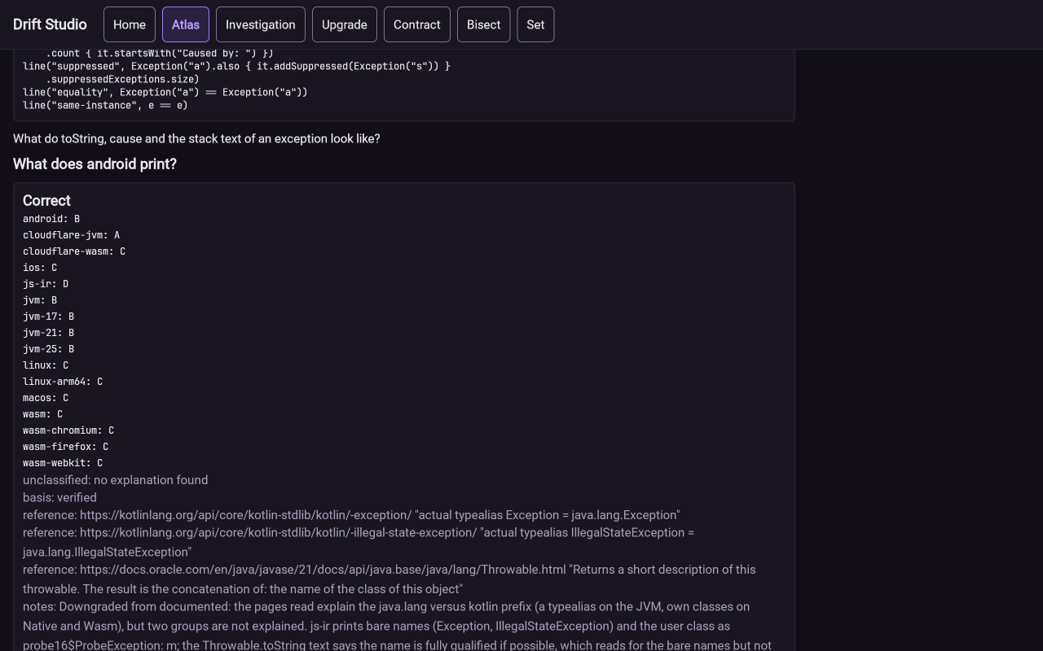Open the Home tab
The image size is (1043, 651).
130,24
